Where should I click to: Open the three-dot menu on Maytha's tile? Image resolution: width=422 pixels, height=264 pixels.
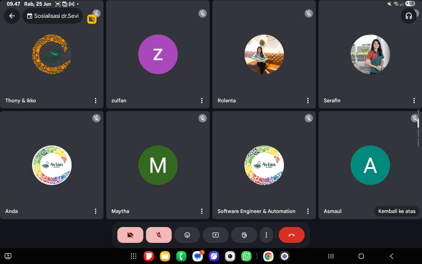pyautogui.click(x=202, y=211)
